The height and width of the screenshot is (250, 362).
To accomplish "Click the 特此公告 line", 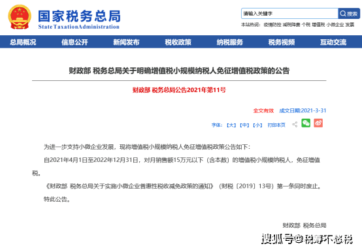I will 57,199.
